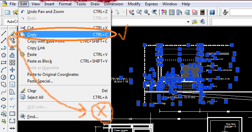This screenshot has height=132, width=252.
Task: Click the Zoom Realtime magnifier icon
Action: point(139,12)
